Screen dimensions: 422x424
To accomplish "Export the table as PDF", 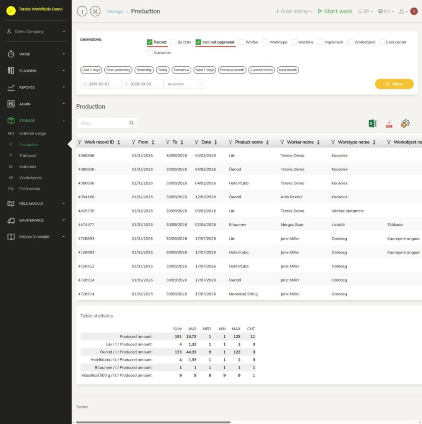I will (x=389, y=124).
